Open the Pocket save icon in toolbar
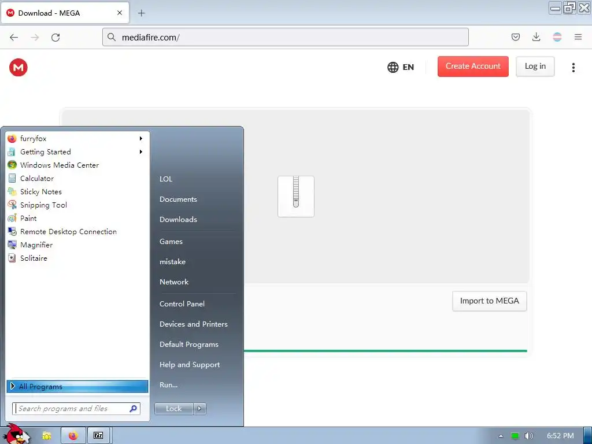The height and width of the screenshot is (444, 592). pyautogui.click(x=515, y=37)
